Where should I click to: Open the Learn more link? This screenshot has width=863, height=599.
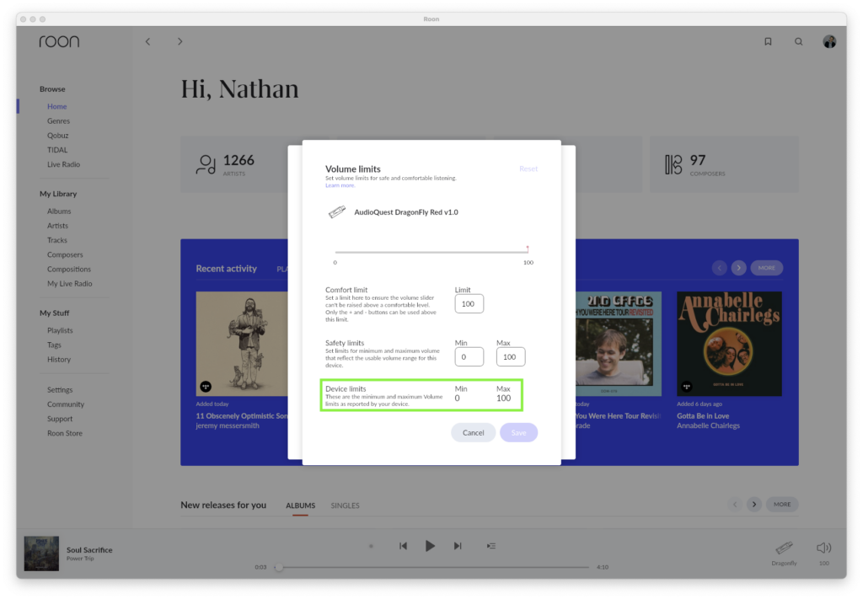coord(340,185)
